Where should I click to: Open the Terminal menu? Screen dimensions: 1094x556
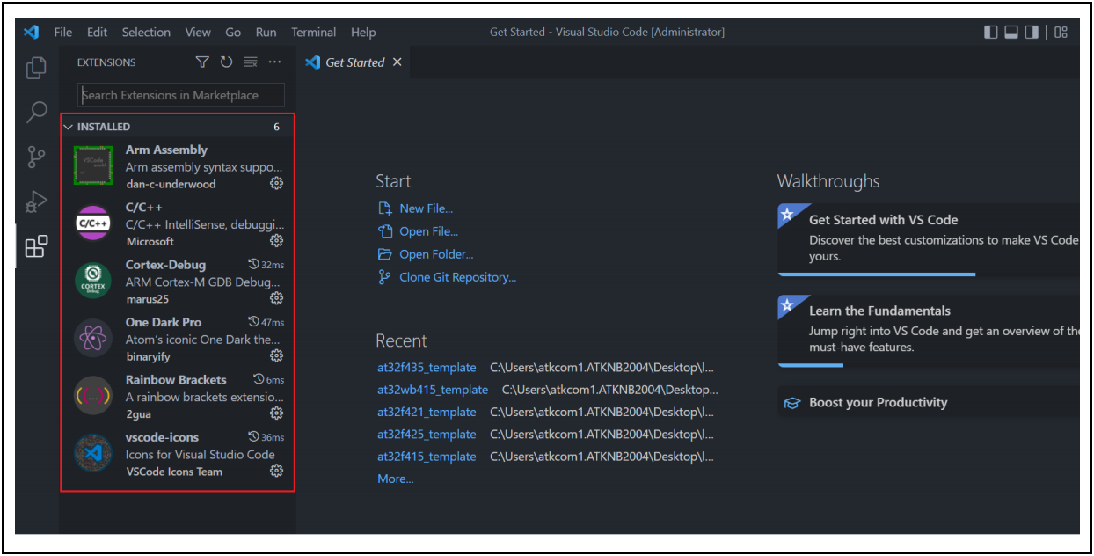pyautogui.click(x=314, y=33)
